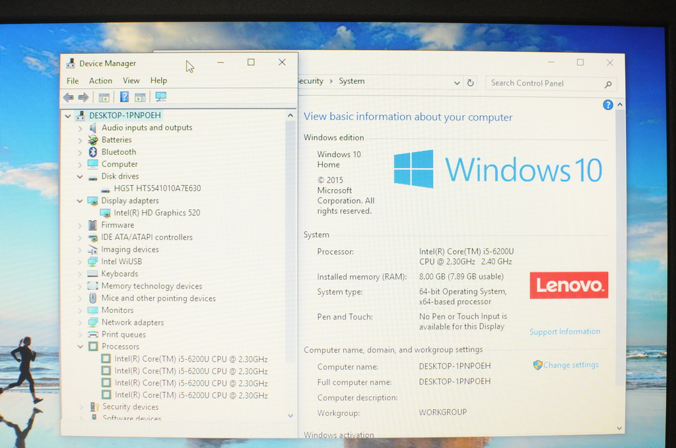The image size is (676, 448).
Task: Click the Computer category monitor icon
Action: coord(92,164)
